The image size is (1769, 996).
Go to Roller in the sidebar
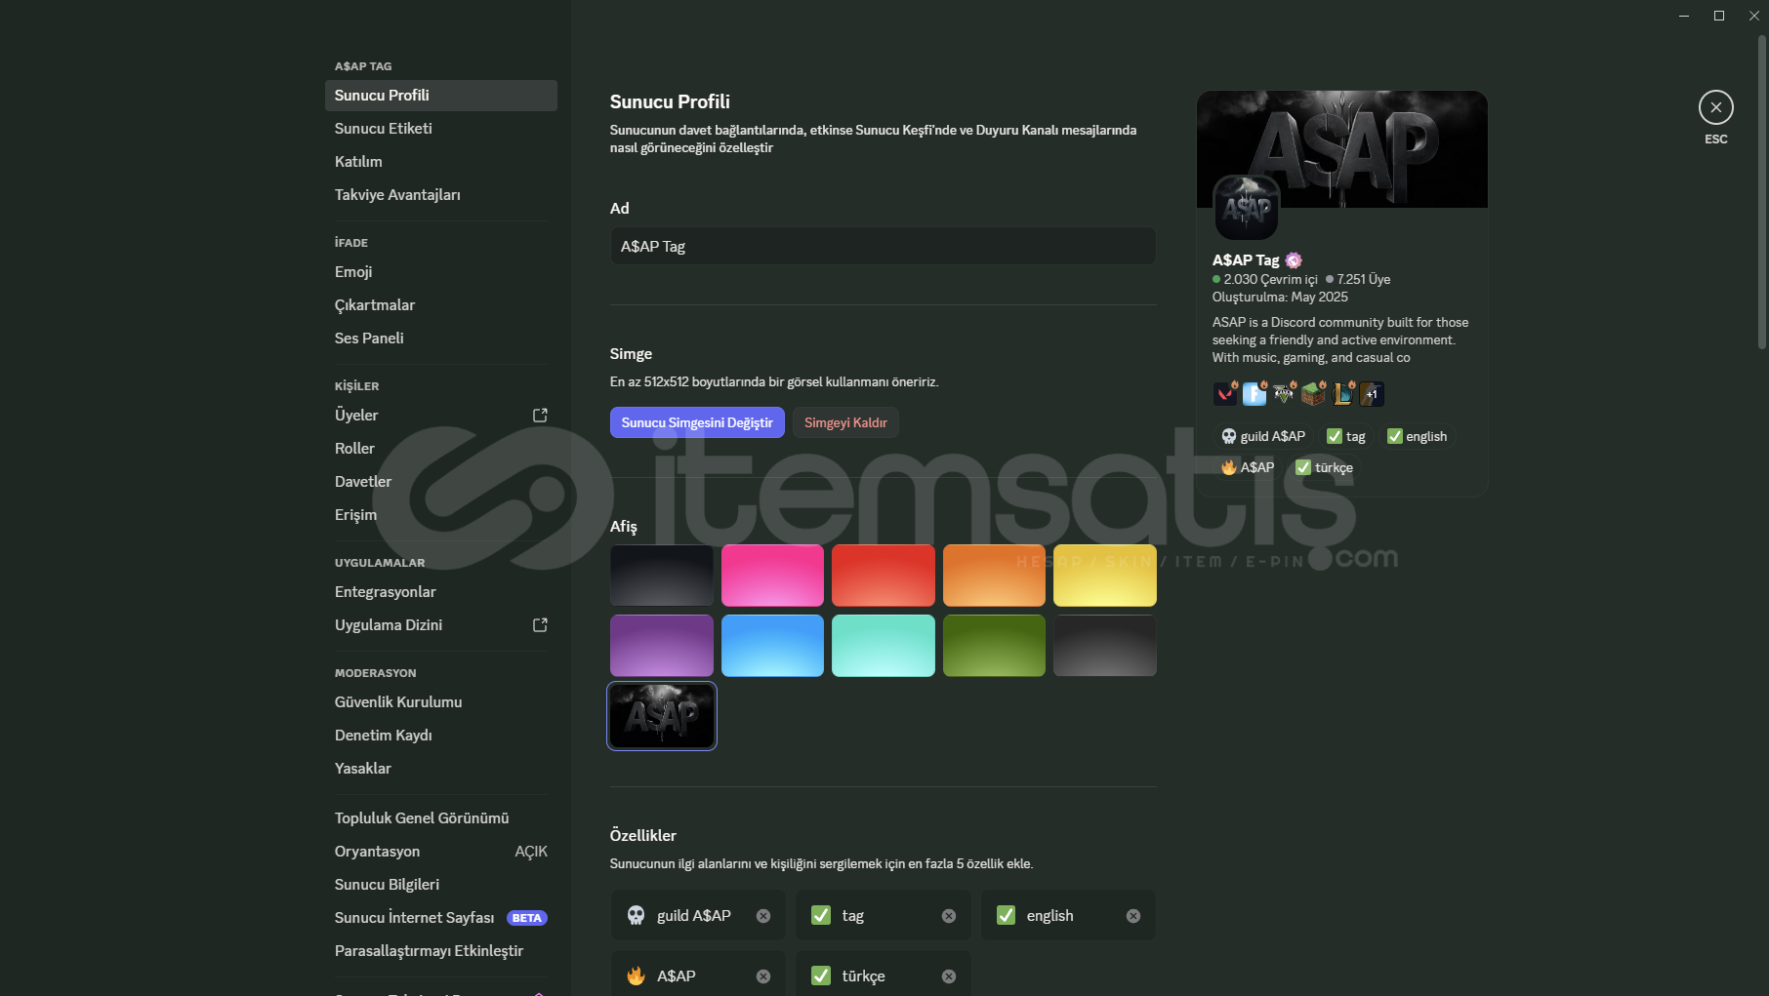click(354, 449)
